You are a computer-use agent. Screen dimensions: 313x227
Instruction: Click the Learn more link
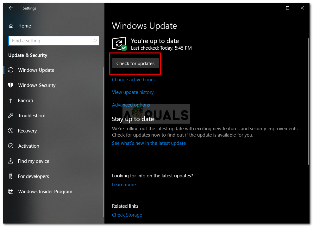pos(124,185)
